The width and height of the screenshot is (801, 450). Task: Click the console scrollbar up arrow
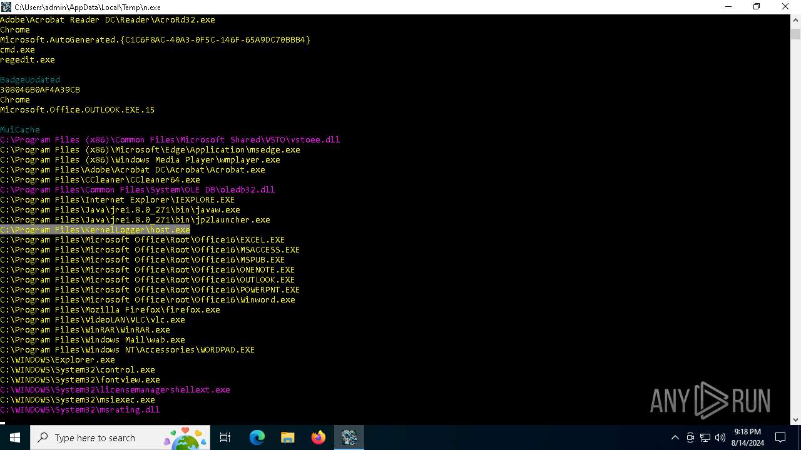[795, 20]
